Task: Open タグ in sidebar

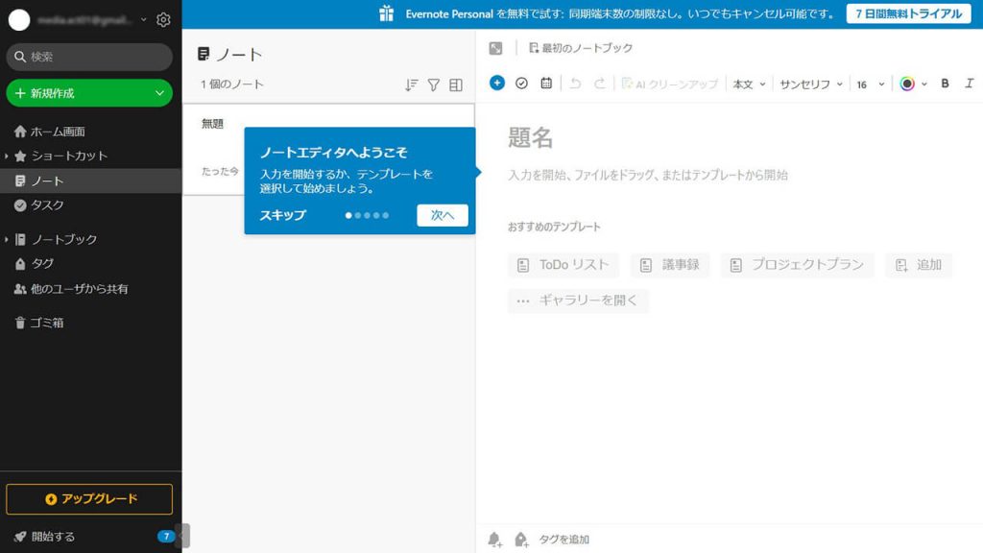Action: click(42, 263)
